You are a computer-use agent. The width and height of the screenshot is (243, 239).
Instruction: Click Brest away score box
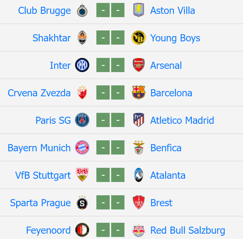click(118, 202)
